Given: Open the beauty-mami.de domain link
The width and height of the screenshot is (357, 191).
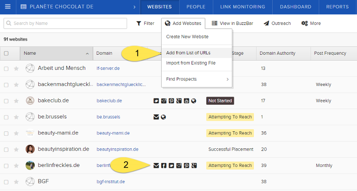Looking at the screenshot, I should click(x=113, y=133).
